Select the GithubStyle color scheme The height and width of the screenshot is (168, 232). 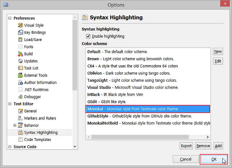click(x=148, y=116)
